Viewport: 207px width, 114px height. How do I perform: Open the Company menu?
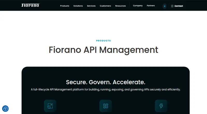click(x=138, y=6)
